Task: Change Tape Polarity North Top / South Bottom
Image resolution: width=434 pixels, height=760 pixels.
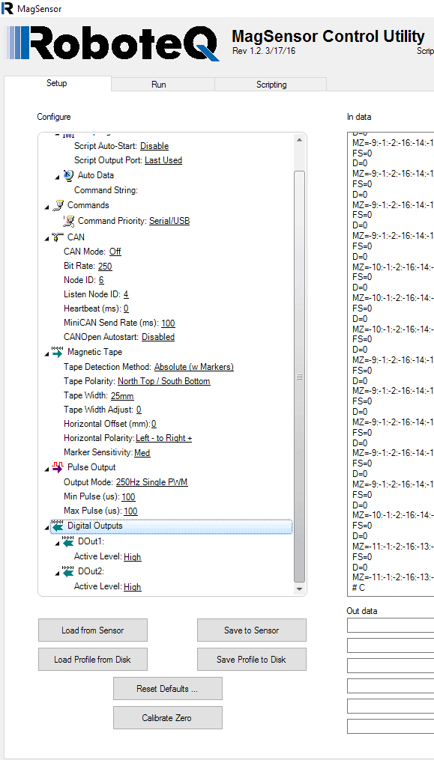Action: [x=164, y=381]
